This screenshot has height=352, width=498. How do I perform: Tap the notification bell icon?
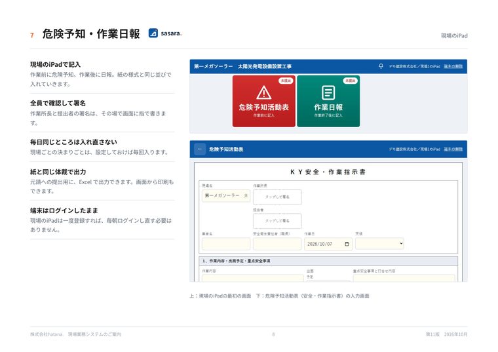pyautogui.click(x=381, y=66)
